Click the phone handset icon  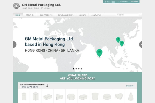tap(47, 86)
